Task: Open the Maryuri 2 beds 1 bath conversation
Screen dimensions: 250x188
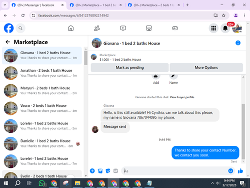Action: coord(42,91)
